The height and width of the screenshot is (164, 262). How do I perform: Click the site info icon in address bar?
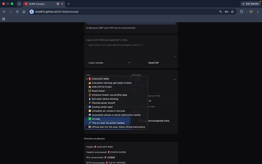click(x=32, y=12)
